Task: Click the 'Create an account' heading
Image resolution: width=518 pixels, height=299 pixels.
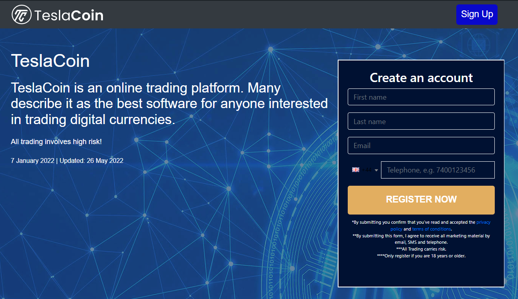Action: (x=421, y=78)
